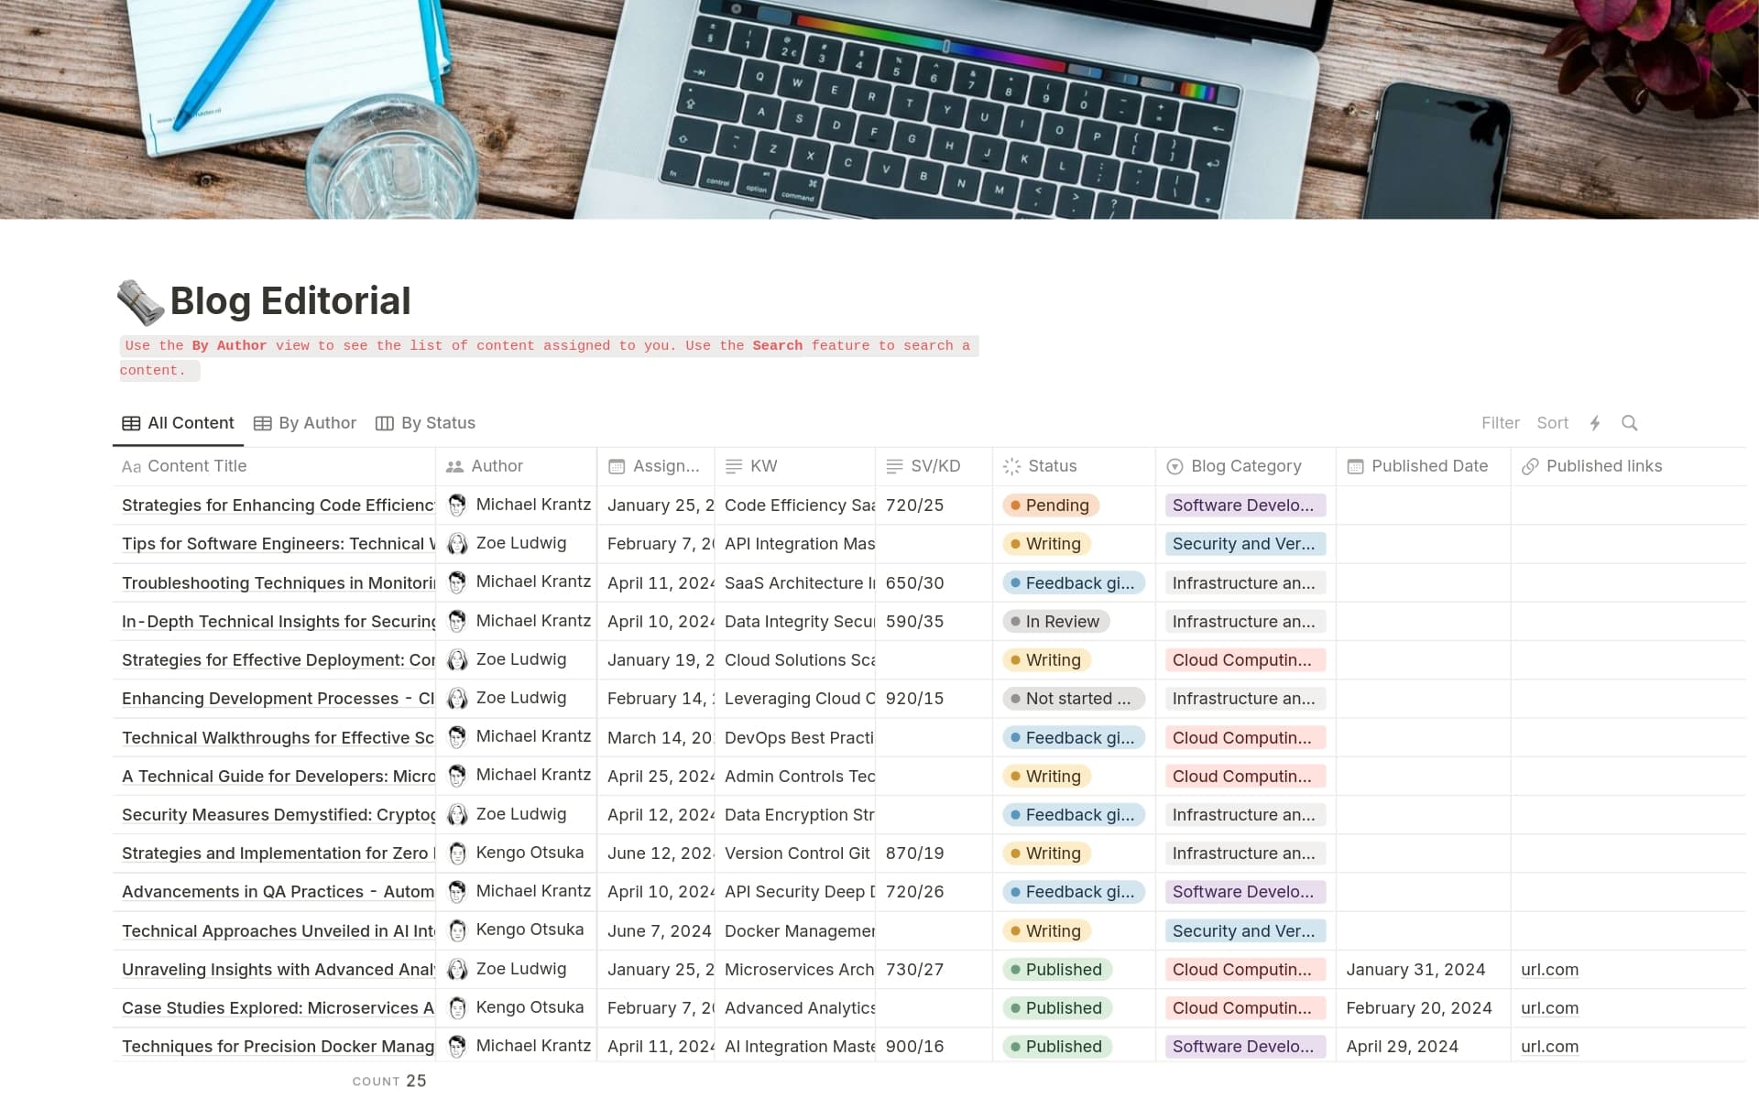Click the COUNT 25 footer label
This screenshot has width=1759, height=1098.
coord(389,1081)
